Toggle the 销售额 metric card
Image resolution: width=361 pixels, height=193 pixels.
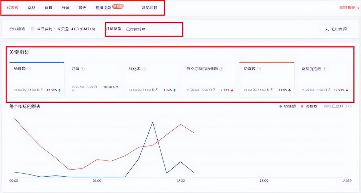(x=37, y=80)
